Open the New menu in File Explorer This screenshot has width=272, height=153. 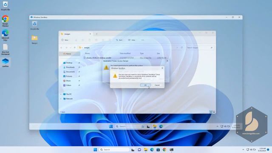(65, 40)
